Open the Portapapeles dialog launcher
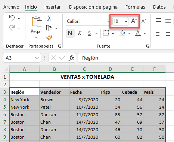 point(60,46)
